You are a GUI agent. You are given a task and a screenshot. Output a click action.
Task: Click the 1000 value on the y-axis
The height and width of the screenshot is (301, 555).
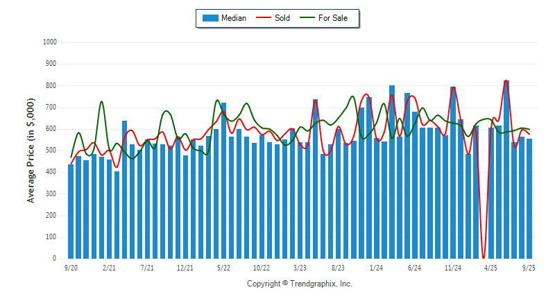pos(49,42)
